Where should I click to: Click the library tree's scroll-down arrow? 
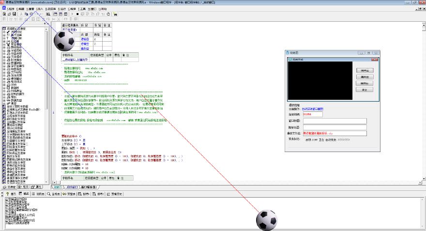click(46, 182)
